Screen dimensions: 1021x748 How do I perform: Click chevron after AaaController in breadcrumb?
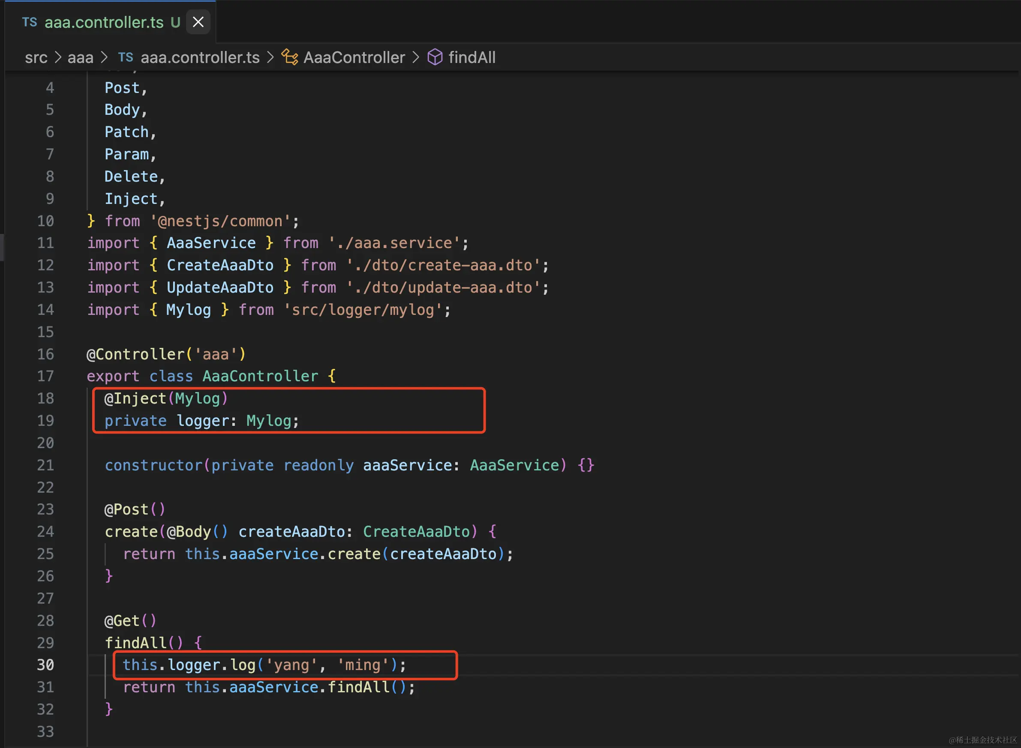point(415,57)
